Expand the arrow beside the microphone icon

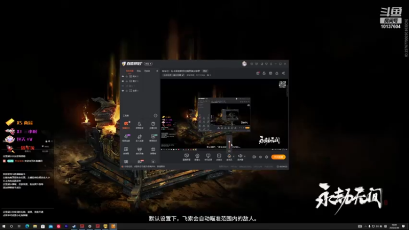234,156
